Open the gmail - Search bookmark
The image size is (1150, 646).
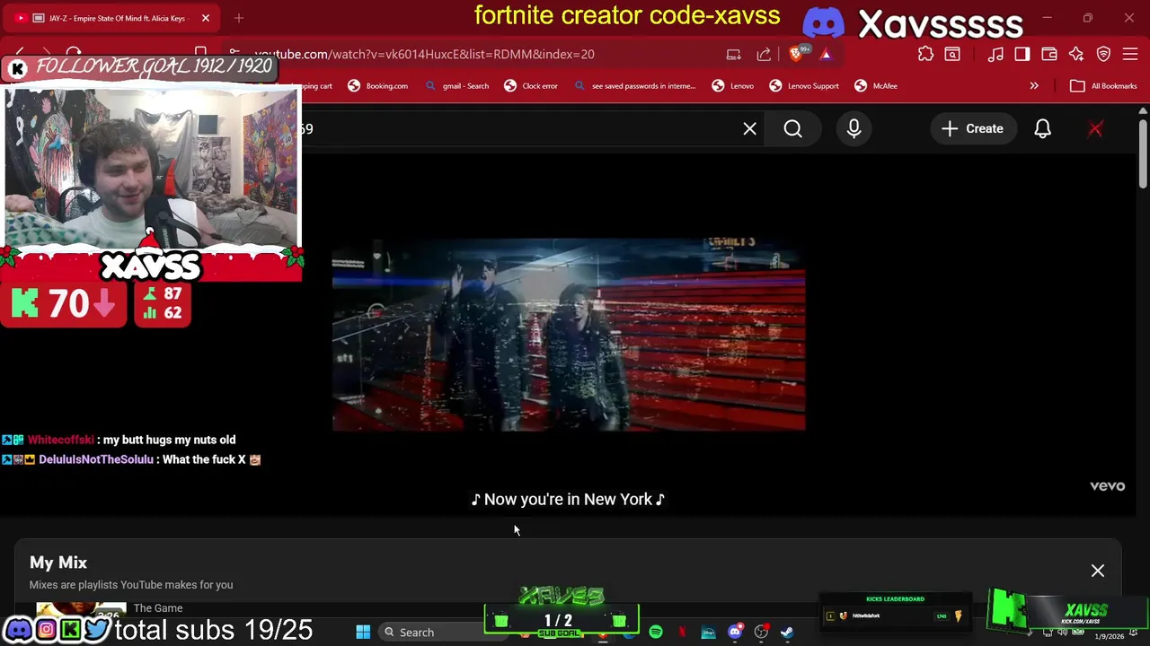pos(456,86)
